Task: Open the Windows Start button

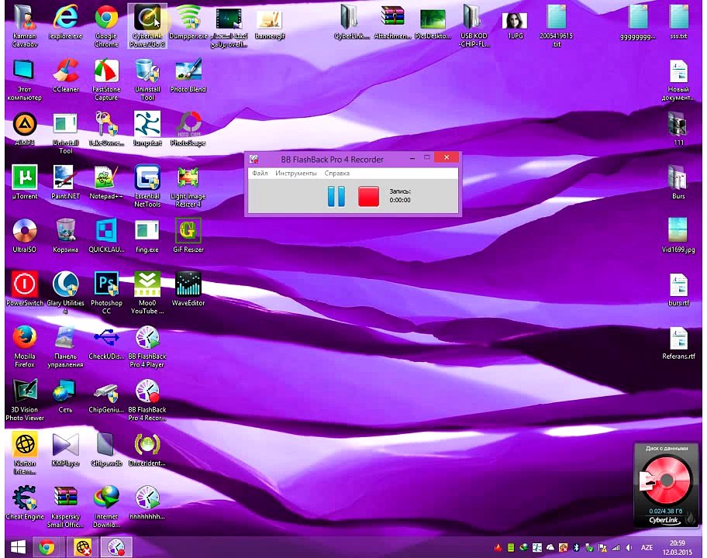Action: tap(18, 547)
